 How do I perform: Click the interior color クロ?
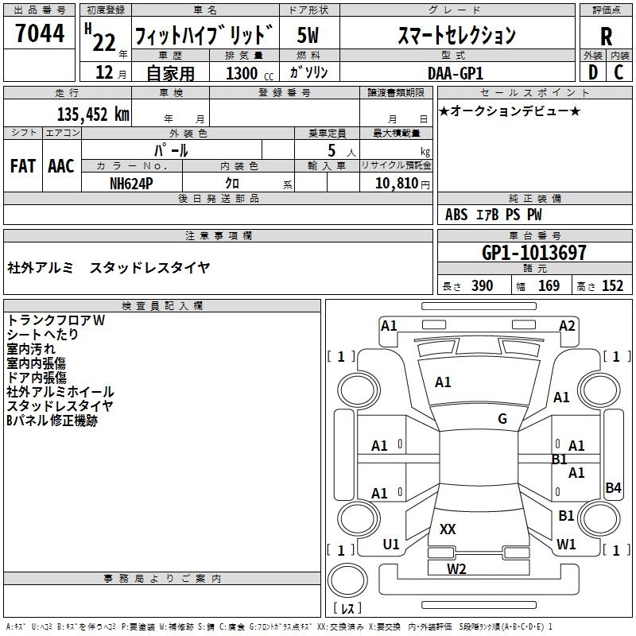click(232, 184)
